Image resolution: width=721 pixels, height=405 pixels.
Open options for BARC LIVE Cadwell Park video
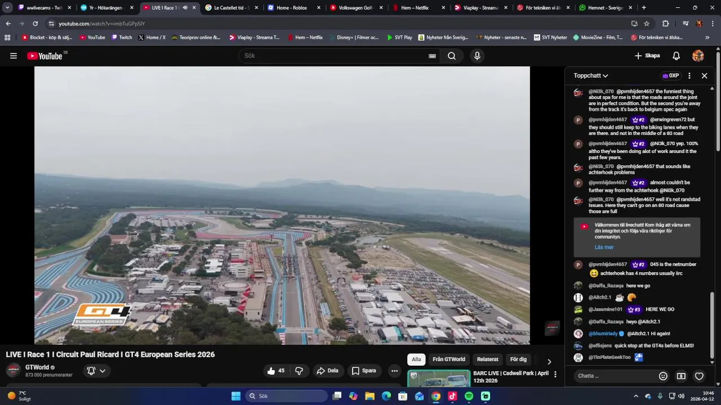[x=555, y=374]
